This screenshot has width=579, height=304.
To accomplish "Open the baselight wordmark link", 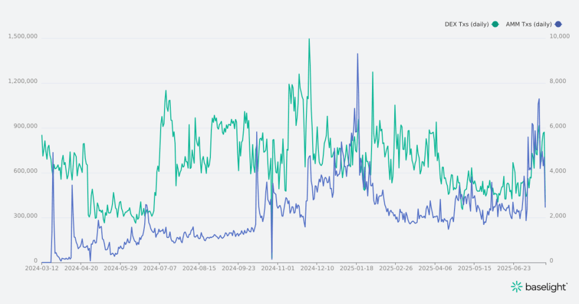I will [x=546, y=287].
